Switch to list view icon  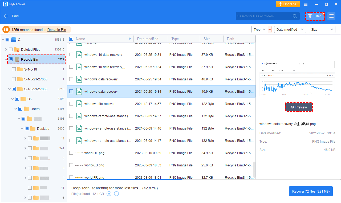(331, 16)
